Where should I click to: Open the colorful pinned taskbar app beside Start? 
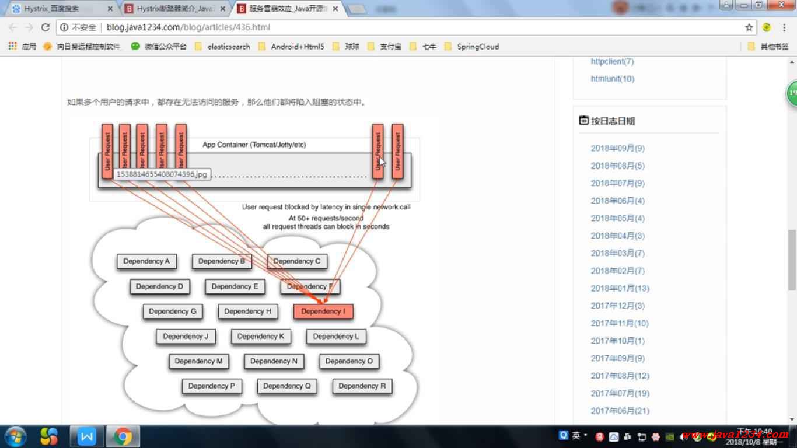pos(49,436)
